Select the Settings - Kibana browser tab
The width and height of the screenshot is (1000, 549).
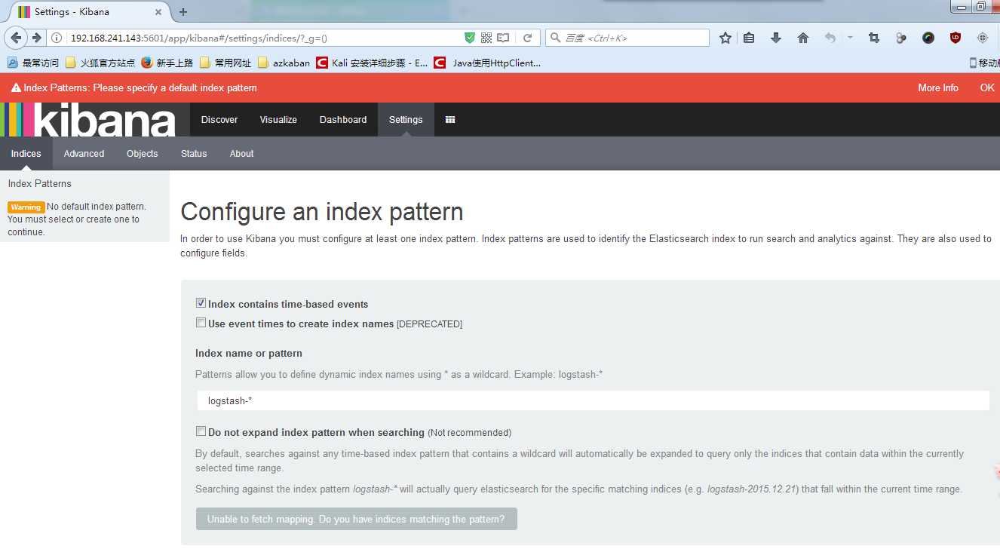(x=90, y=11)
